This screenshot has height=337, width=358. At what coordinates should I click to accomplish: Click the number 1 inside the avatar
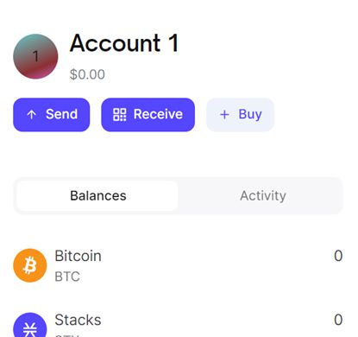coord(35,56)
